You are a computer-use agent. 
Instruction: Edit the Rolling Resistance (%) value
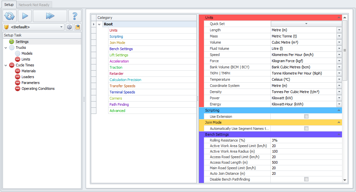tap(306, 140)
